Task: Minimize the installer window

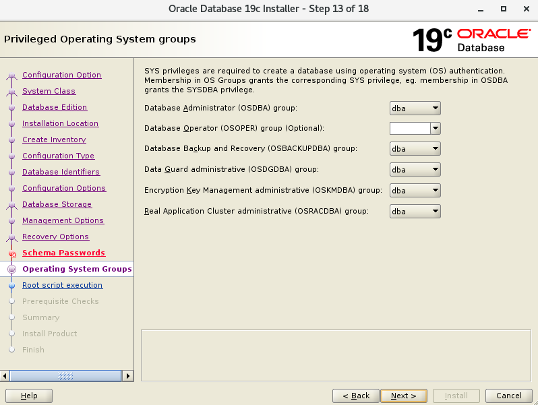Action: pos(481,9)
